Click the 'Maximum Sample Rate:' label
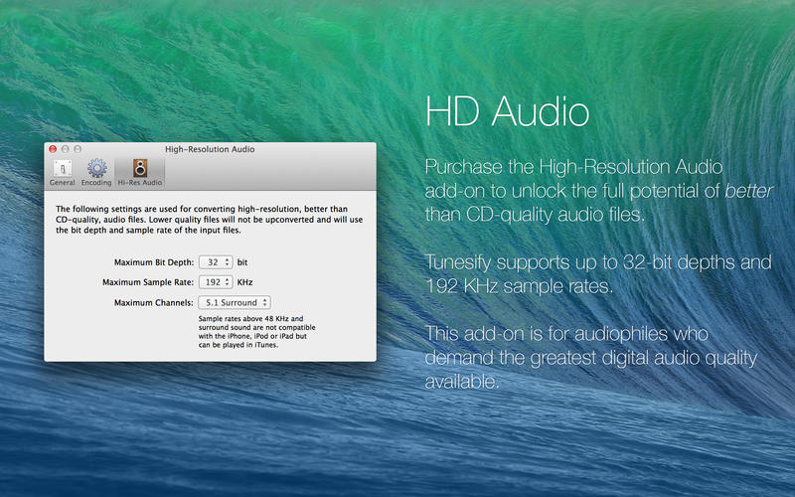The height and width of the screenshot is (497, 795). [x=148, y=282]
